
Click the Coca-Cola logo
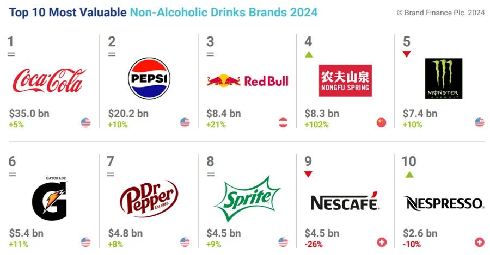[49, 80]
